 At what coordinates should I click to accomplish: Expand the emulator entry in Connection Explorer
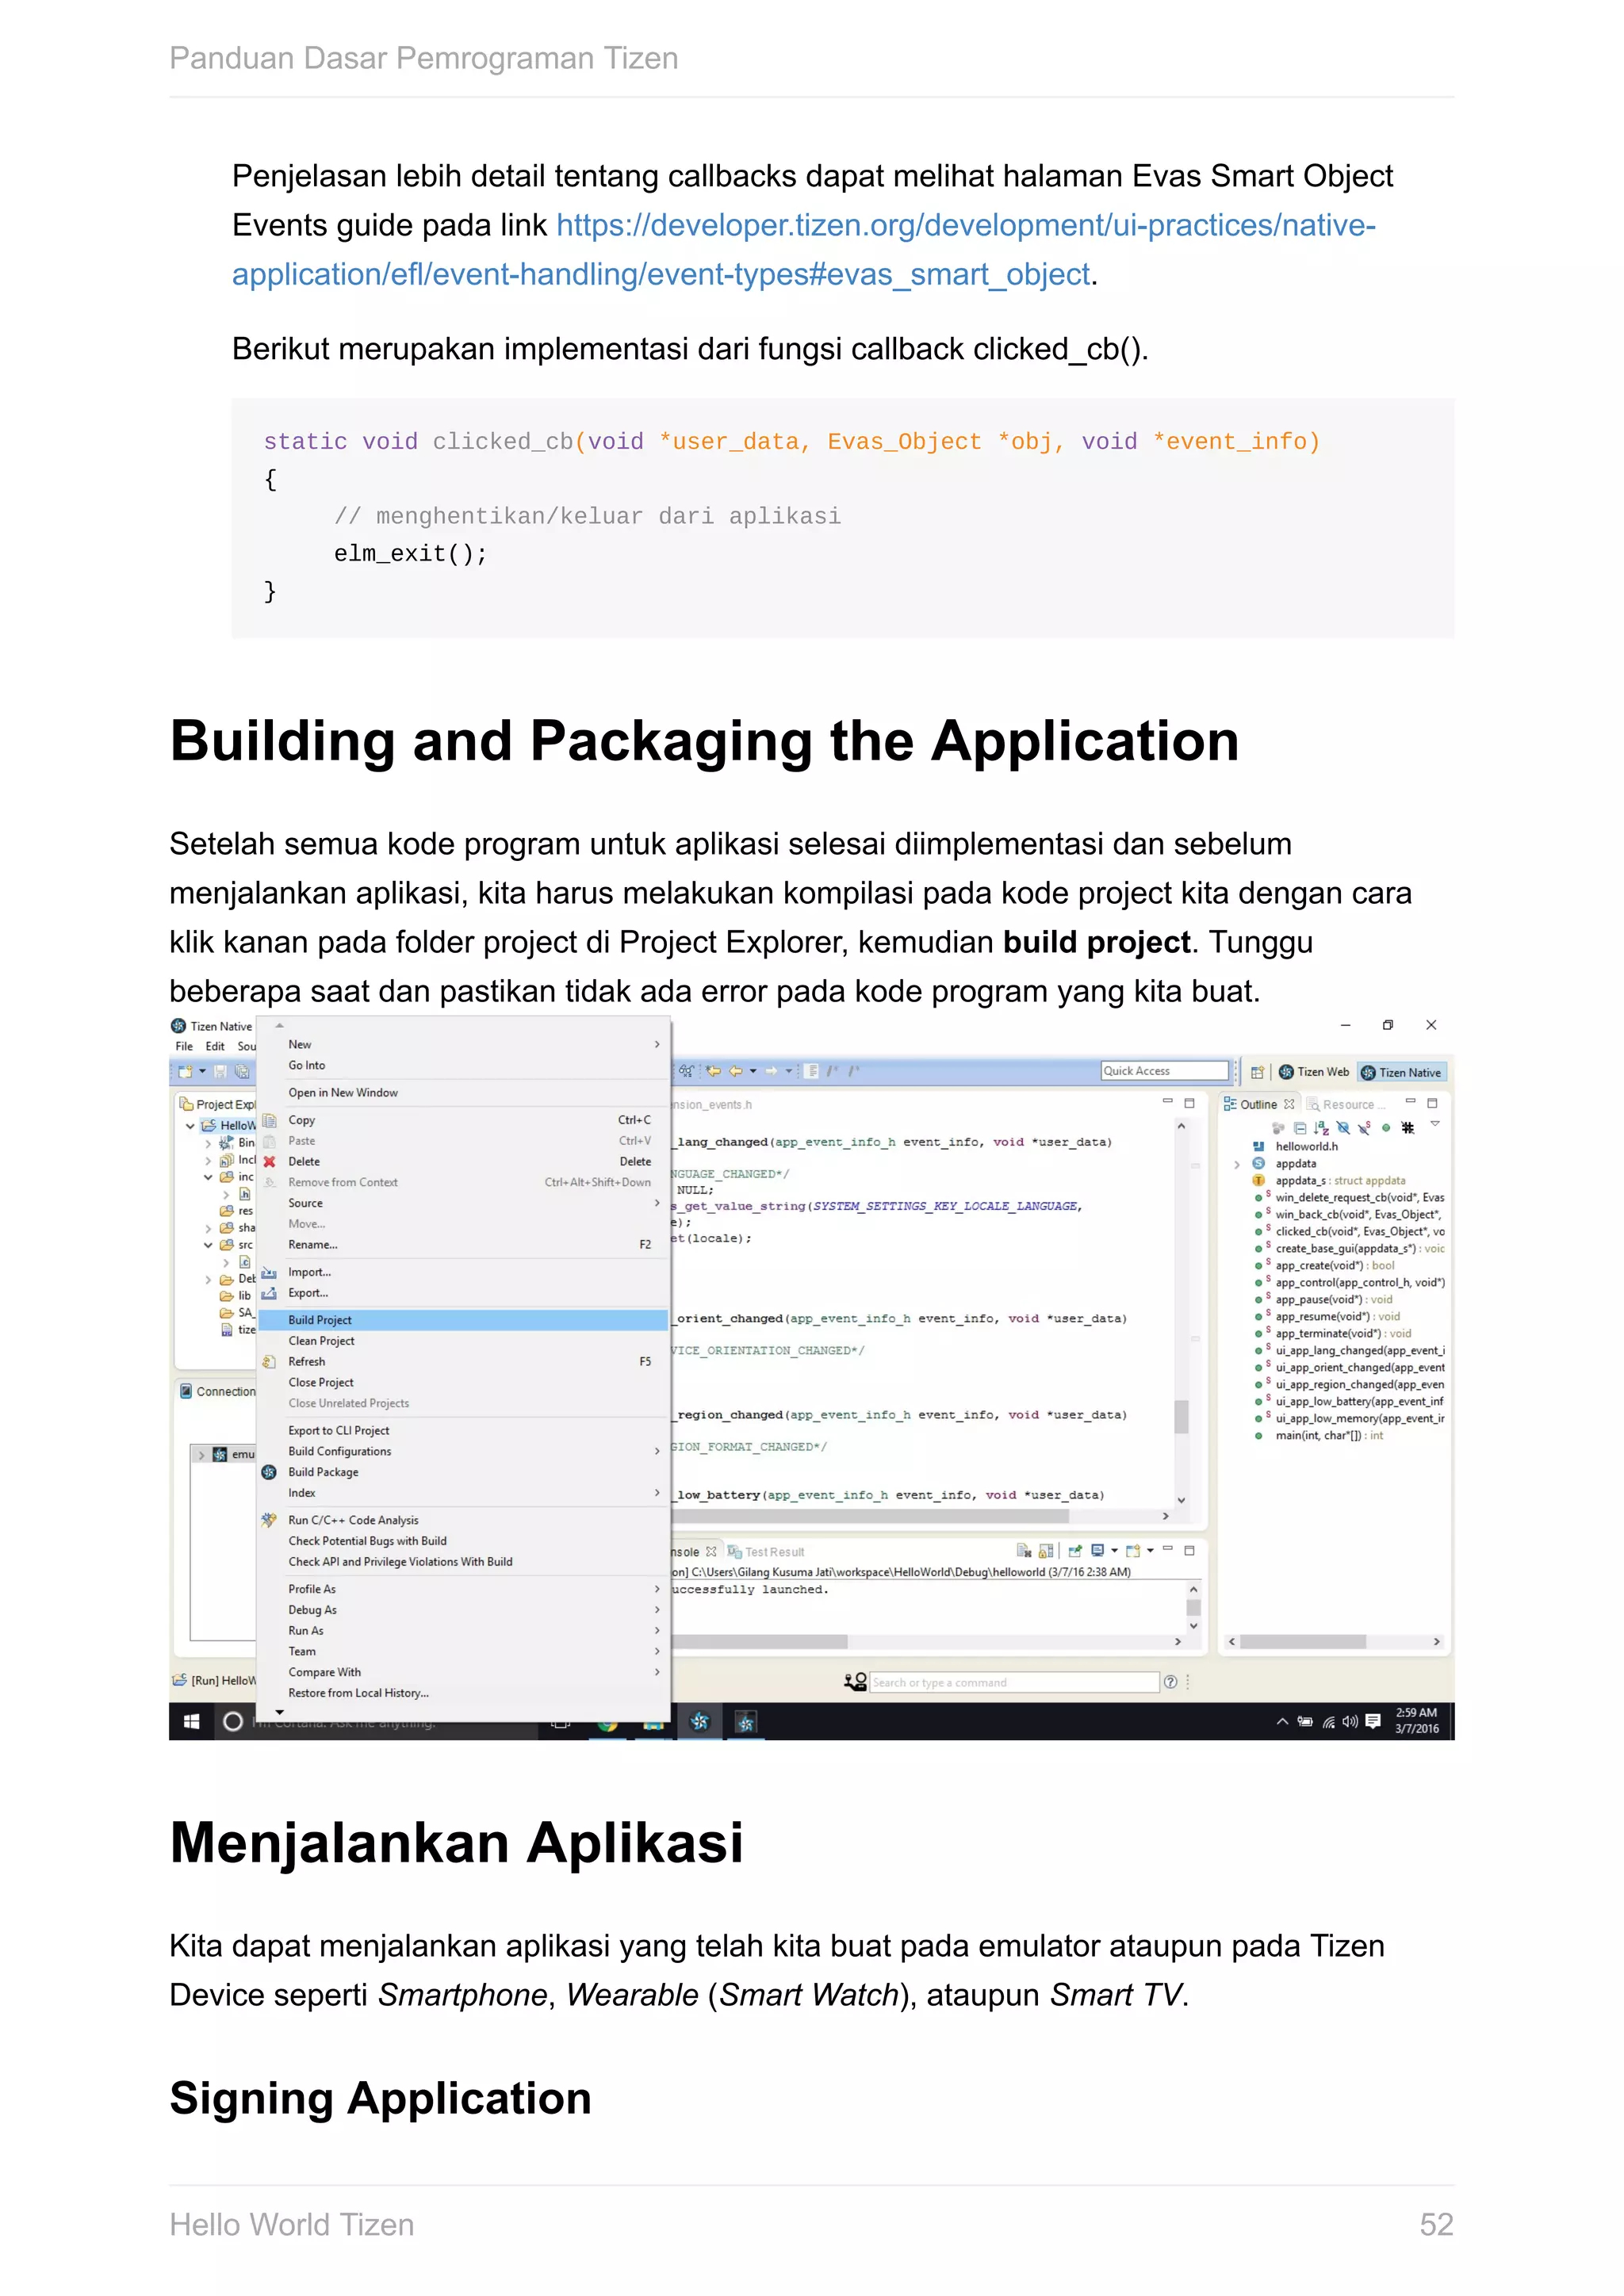tap(202, 1454)
